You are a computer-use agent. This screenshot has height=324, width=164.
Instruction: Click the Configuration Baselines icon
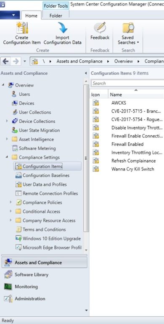click(x=19, y=175)
